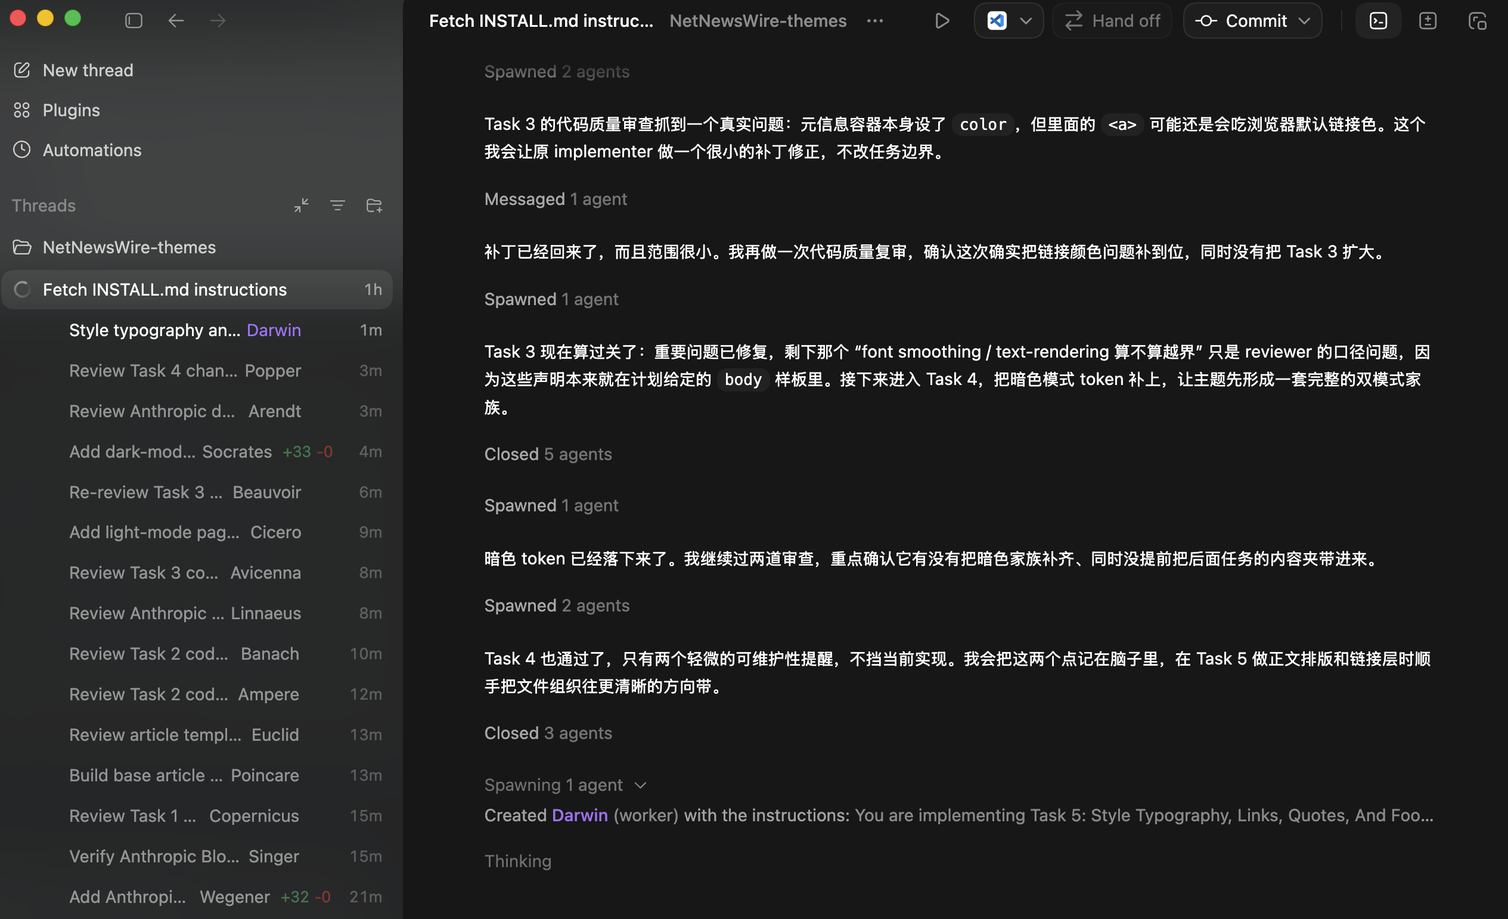Click the picture-in-picture window icon
1508x919 pixels.
pyautogui.click(x=1478, y=20)
